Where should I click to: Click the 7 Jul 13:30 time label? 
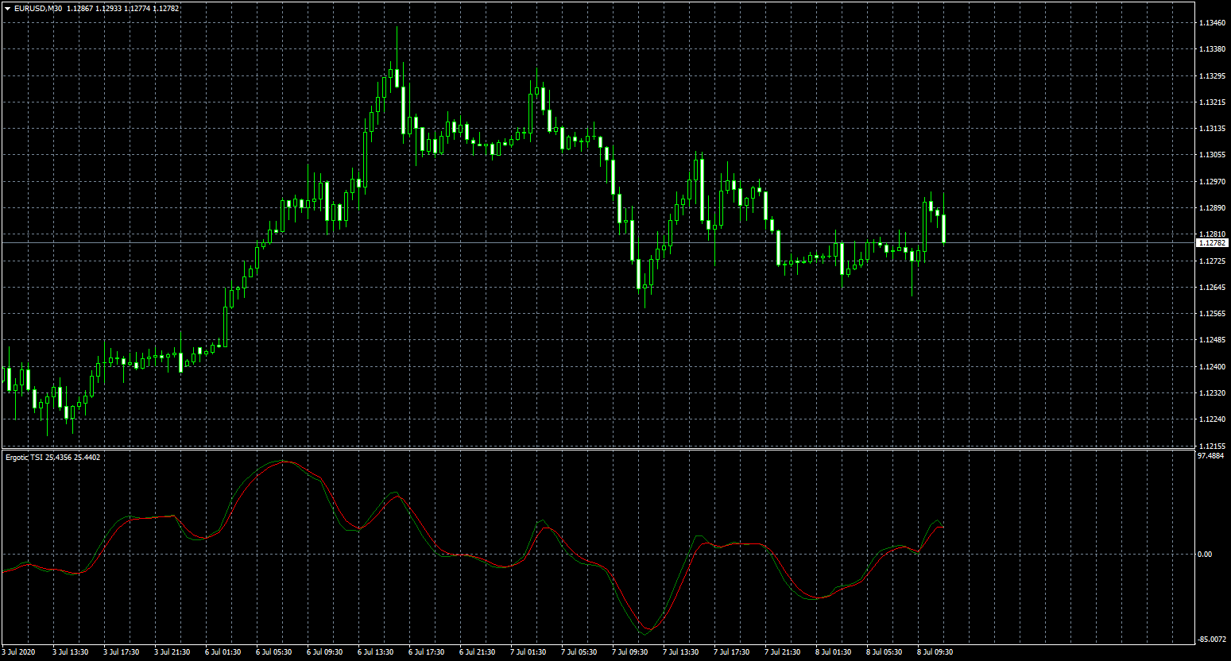[681, 652]
